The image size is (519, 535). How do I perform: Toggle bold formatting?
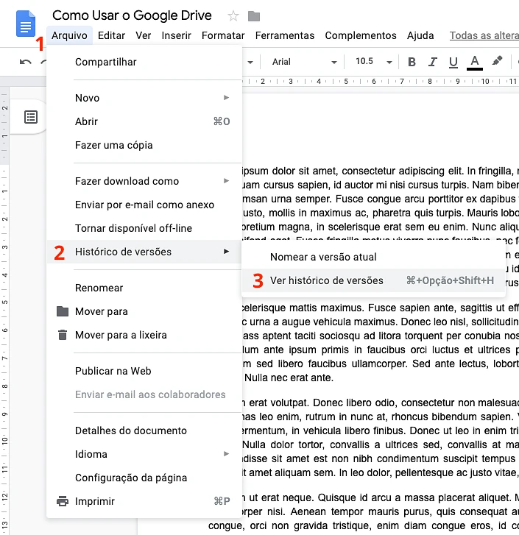click(412, 62)
